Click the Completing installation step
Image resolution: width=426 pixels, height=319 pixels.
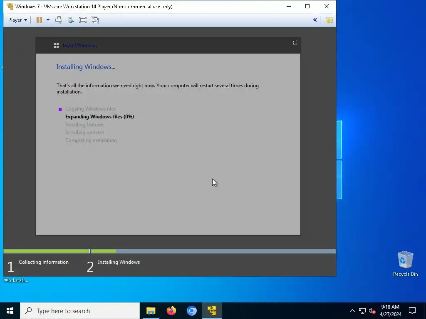[x=91, y=140]
